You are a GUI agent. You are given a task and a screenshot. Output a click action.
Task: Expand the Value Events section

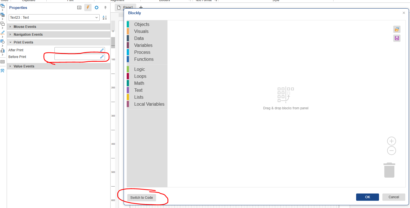coord(59,66)
